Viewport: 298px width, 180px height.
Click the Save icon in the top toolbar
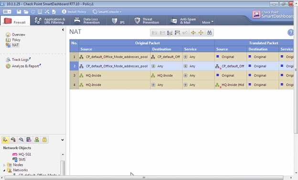coord(19,12)
